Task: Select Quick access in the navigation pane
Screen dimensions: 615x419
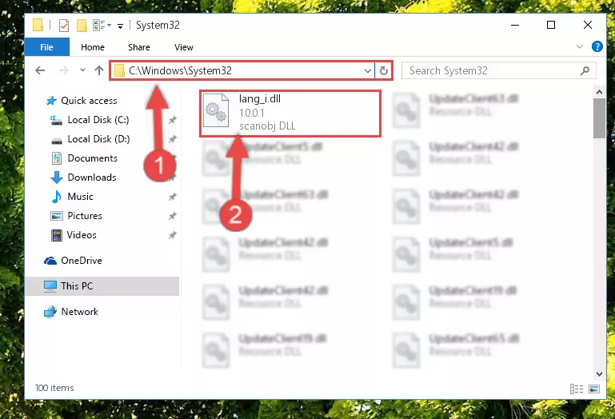Action: [x=89, y=101]
